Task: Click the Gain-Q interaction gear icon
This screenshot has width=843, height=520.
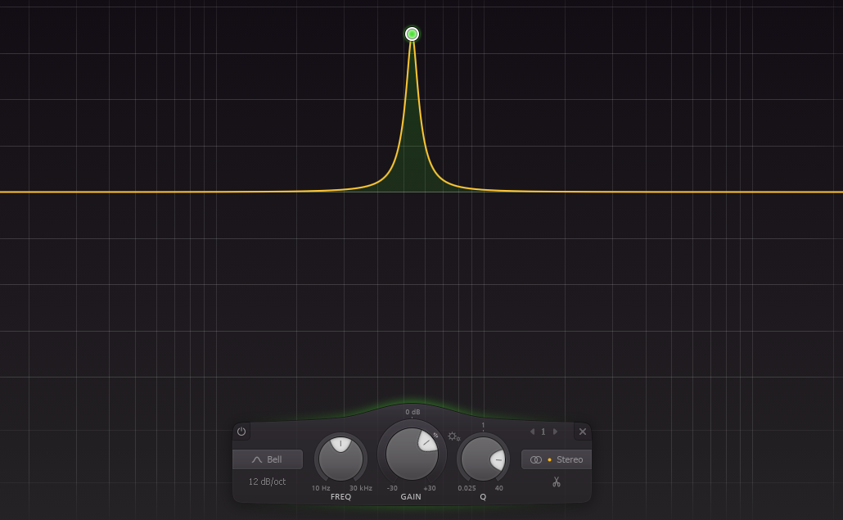Action: [x=453, y=436]
